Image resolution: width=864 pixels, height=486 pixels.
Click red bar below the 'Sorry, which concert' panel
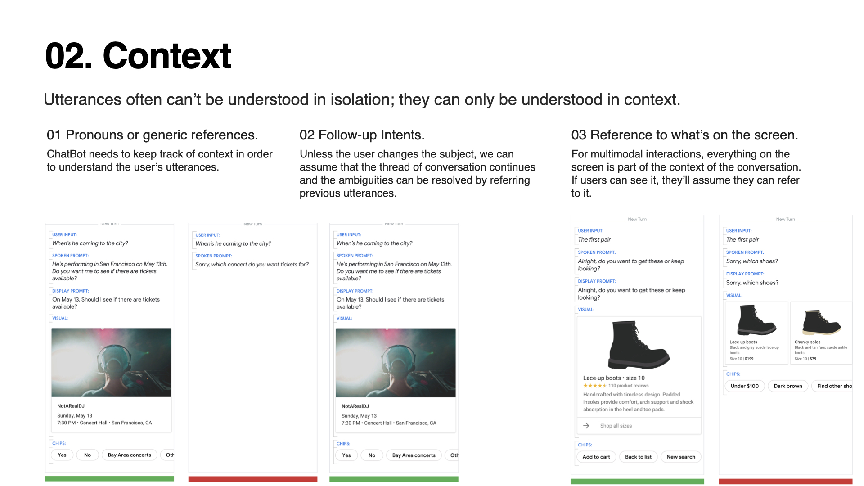pyautogui.click(x=252, y=479)
